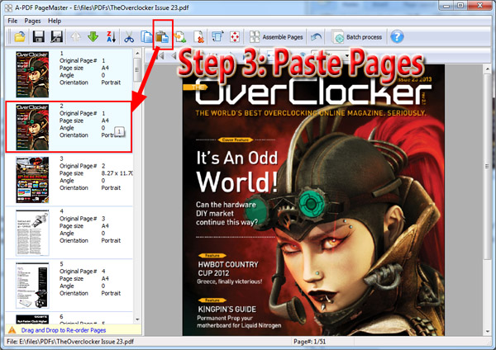This screenshot has height=350, width=496.
Task: Go to first page in preview toolbar
Action: click(x=161, y=56)
